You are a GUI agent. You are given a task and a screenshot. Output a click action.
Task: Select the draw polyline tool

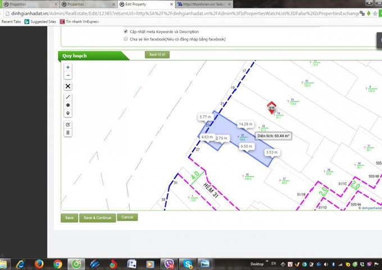tap(68, 97)
